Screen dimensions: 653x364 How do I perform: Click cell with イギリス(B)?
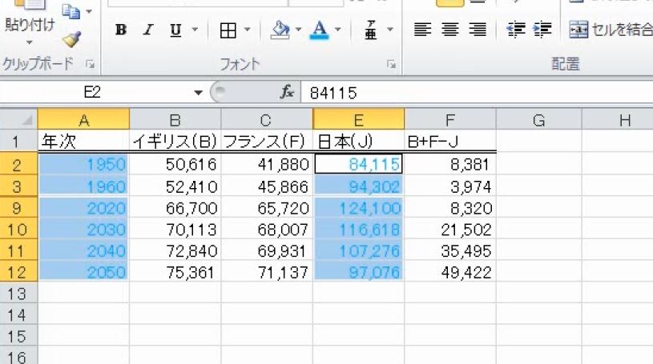[175, 142]
